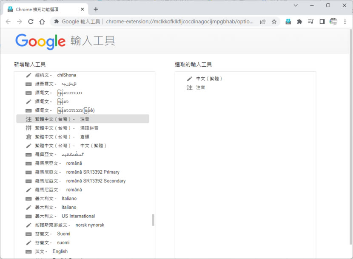Click the 倉 icon for 倉頡
This screenshot has width=353, height=259.
click(28, 137)
